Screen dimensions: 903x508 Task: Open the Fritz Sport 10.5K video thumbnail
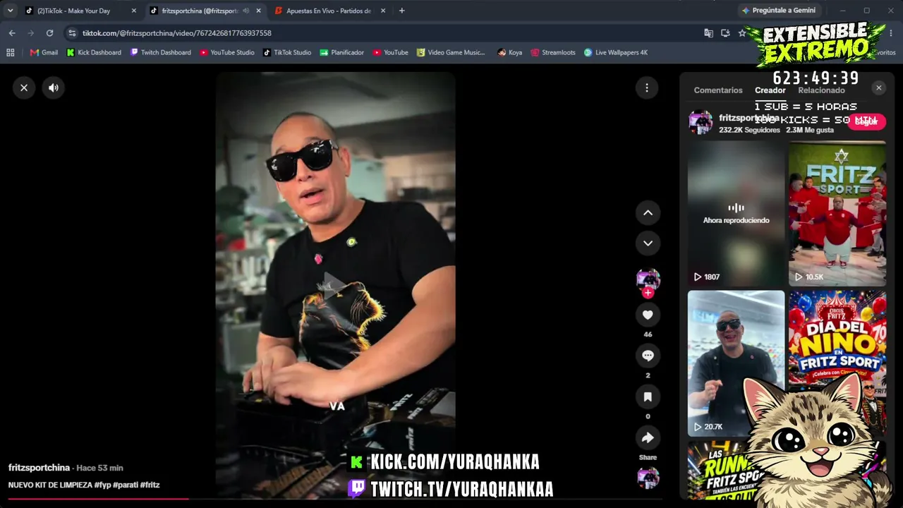pos(837,214)
